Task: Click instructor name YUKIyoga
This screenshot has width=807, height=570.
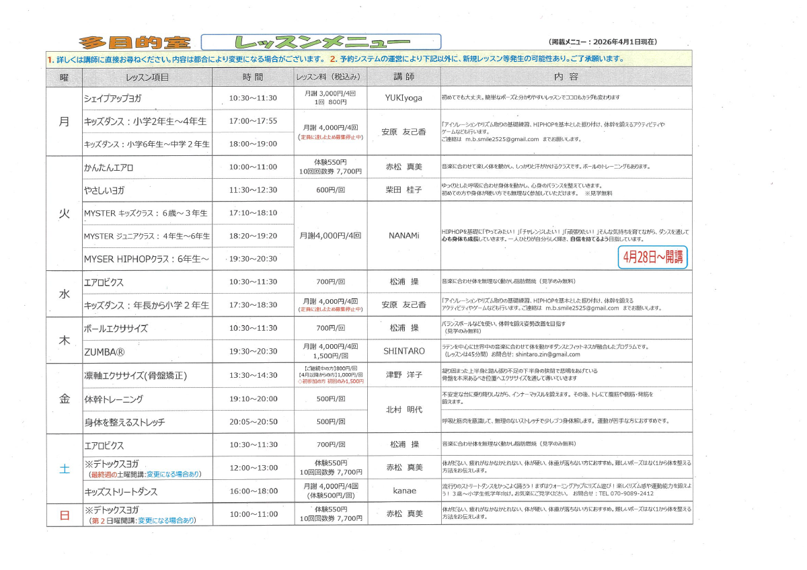Action: [403, 98]
